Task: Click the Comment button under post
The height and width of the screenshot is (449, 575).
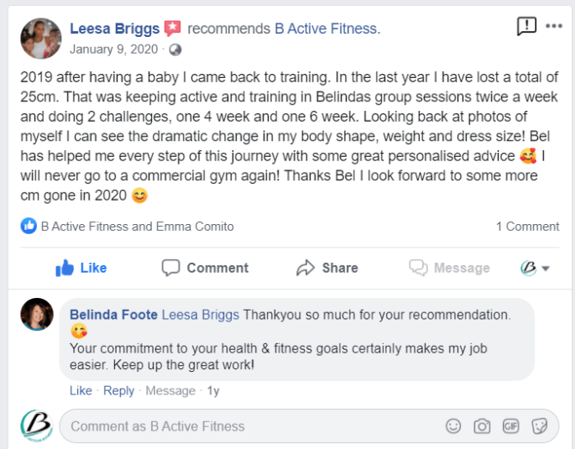Action: (x=205, y=268)
